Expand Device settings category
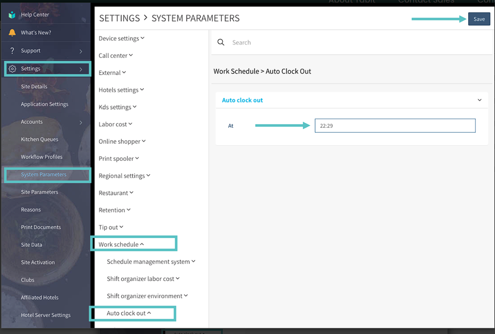495x334 pixels. [121, 39]
